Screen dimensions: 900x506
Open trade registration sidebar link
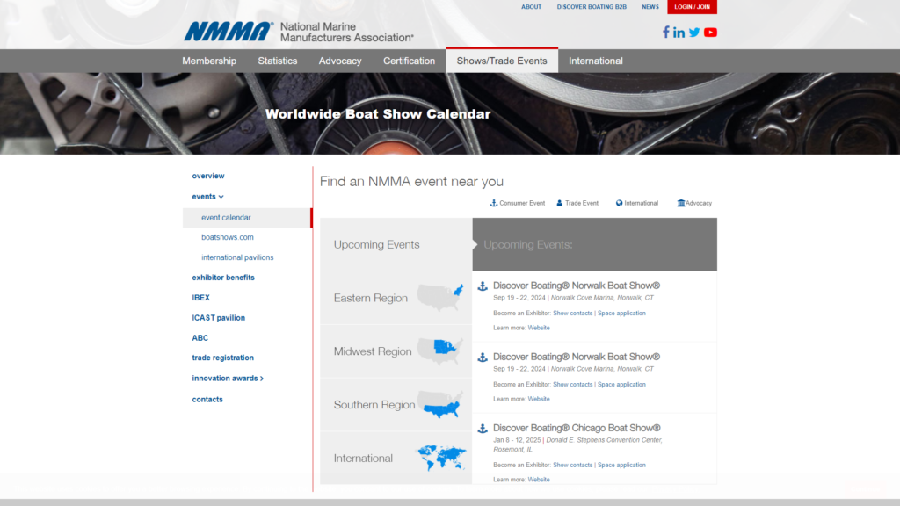pyautogui.click(x=222, y=358)
